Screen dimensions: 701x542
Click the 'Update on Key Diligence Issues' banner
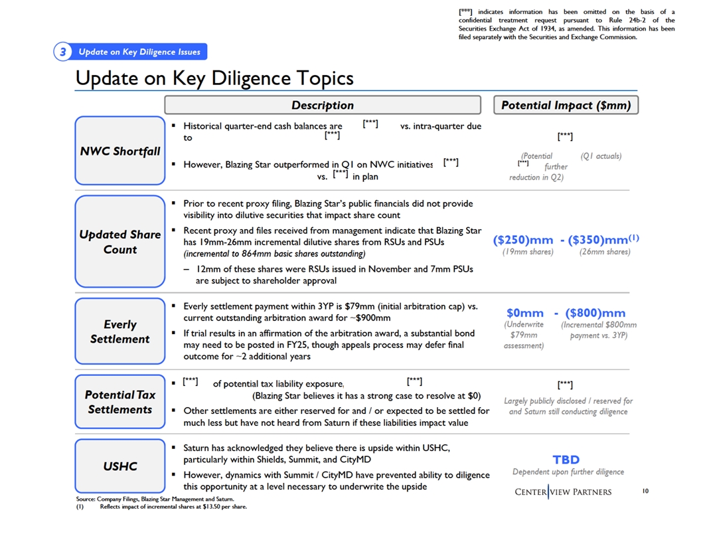click(139, 52)
